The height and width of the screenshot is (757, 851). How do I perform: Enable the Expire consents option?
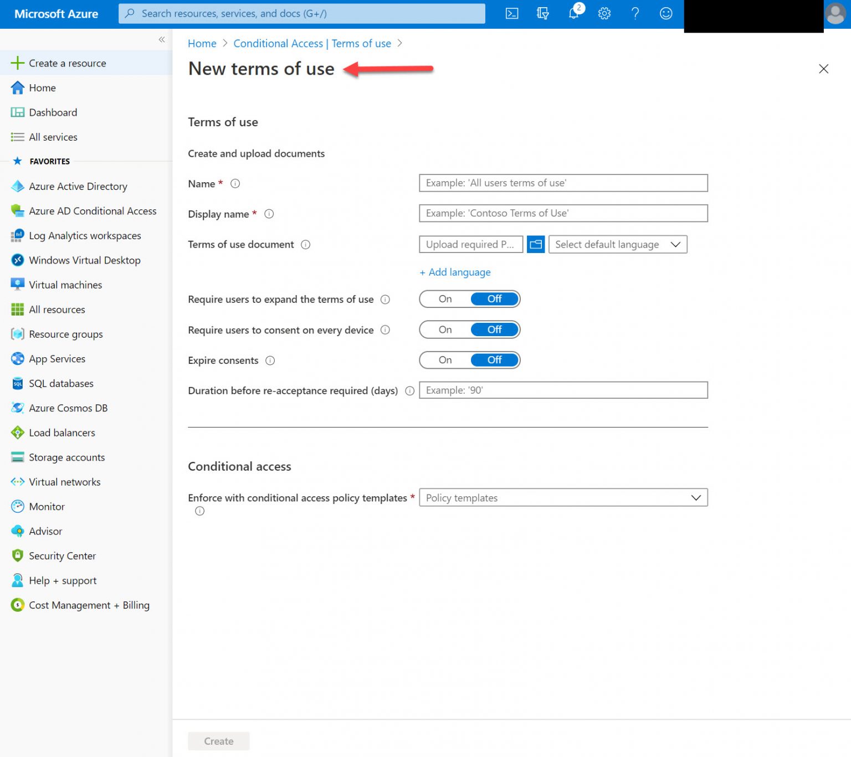tap(445, 360)
